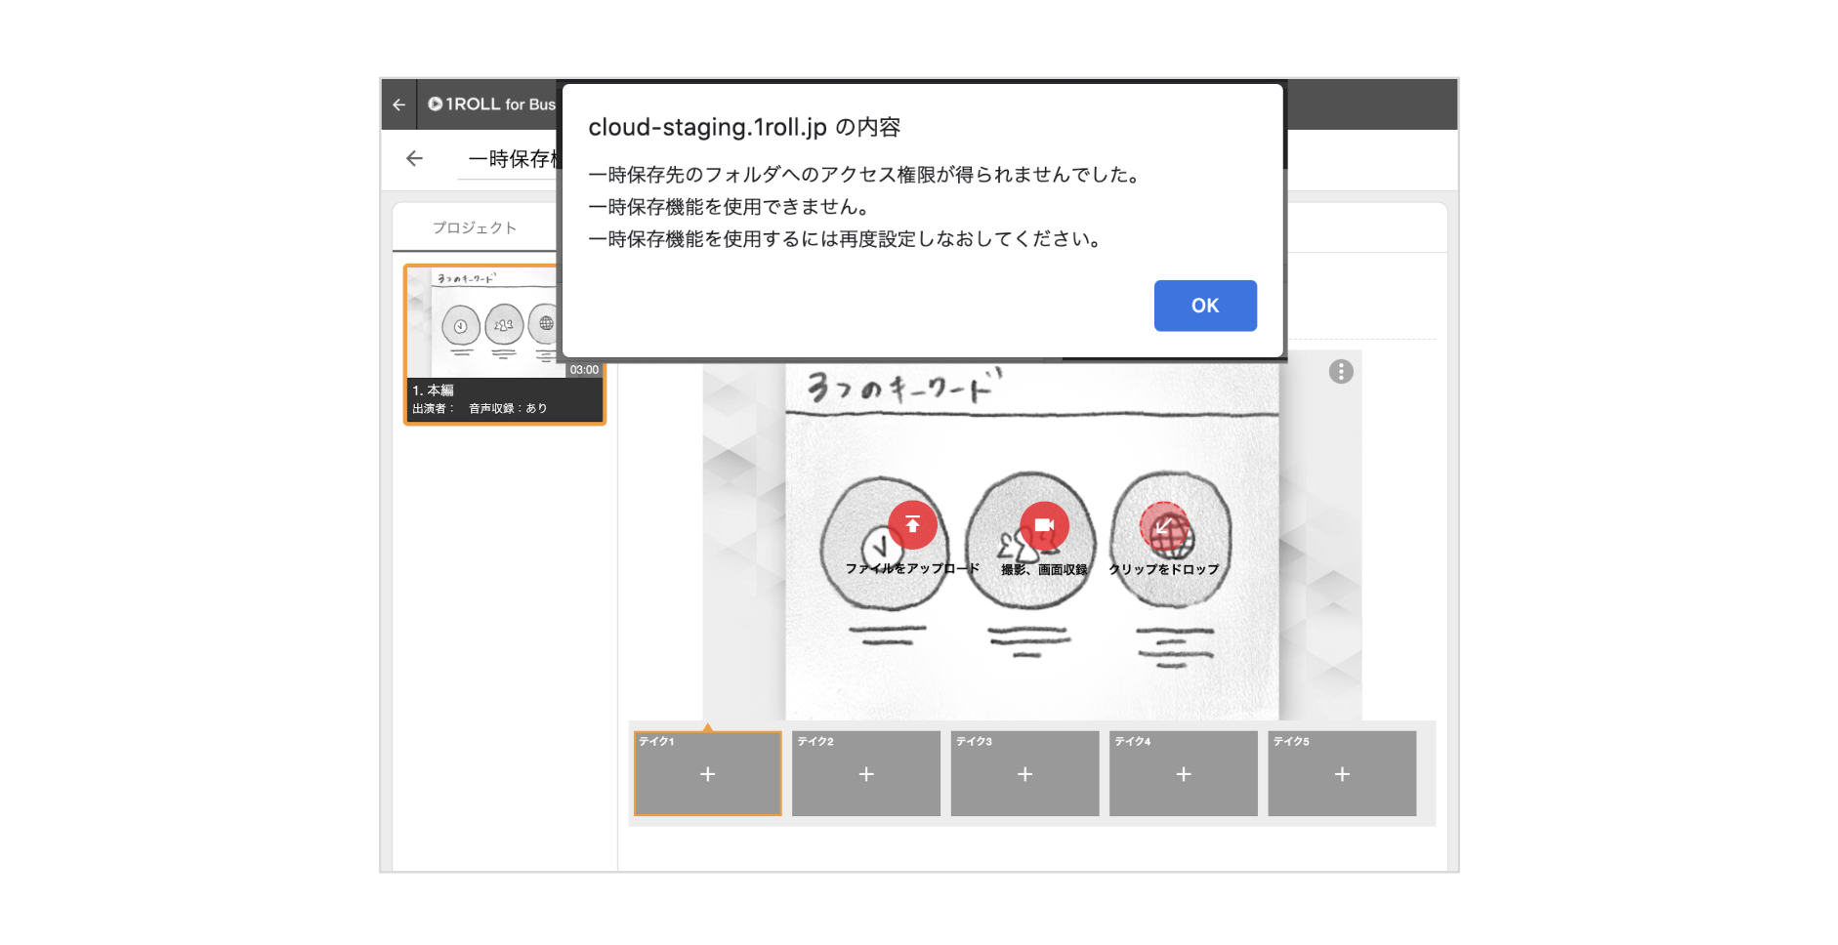Click the back arrow in the dark header bar

click(x=400, y=104)
